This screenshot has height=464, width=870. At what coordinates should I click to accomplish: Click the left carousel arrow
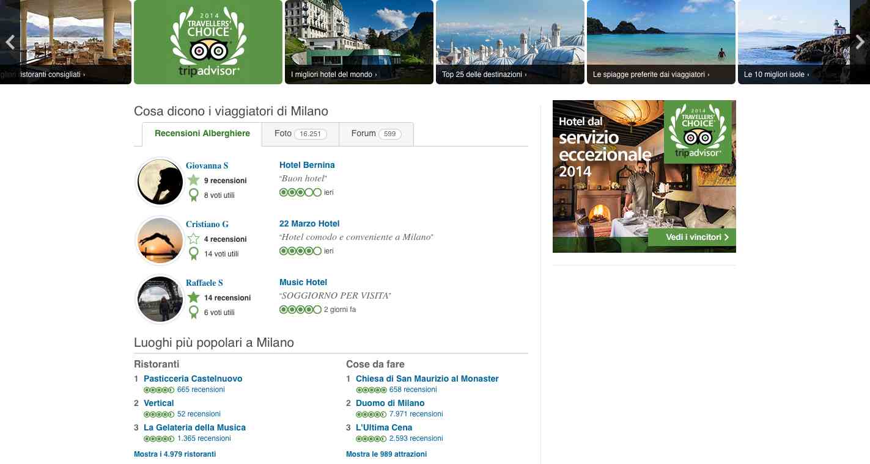click(x=9, y=42)
